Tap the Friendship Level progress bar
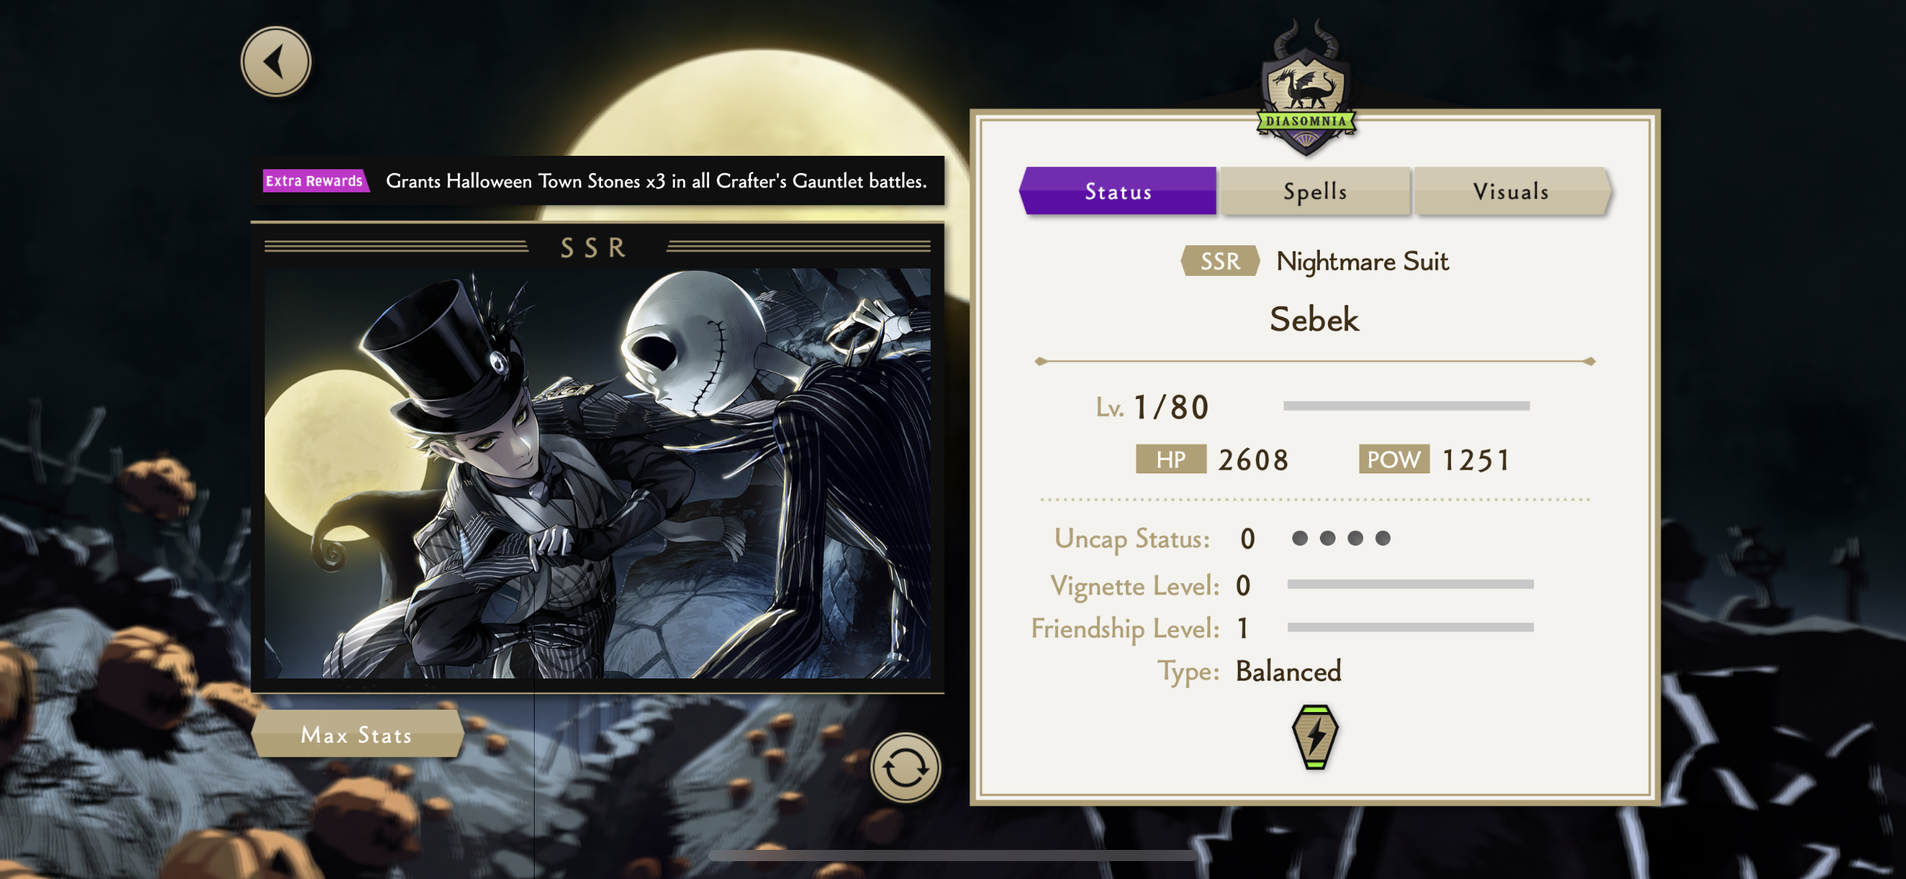 click(x=1410, y=627)
